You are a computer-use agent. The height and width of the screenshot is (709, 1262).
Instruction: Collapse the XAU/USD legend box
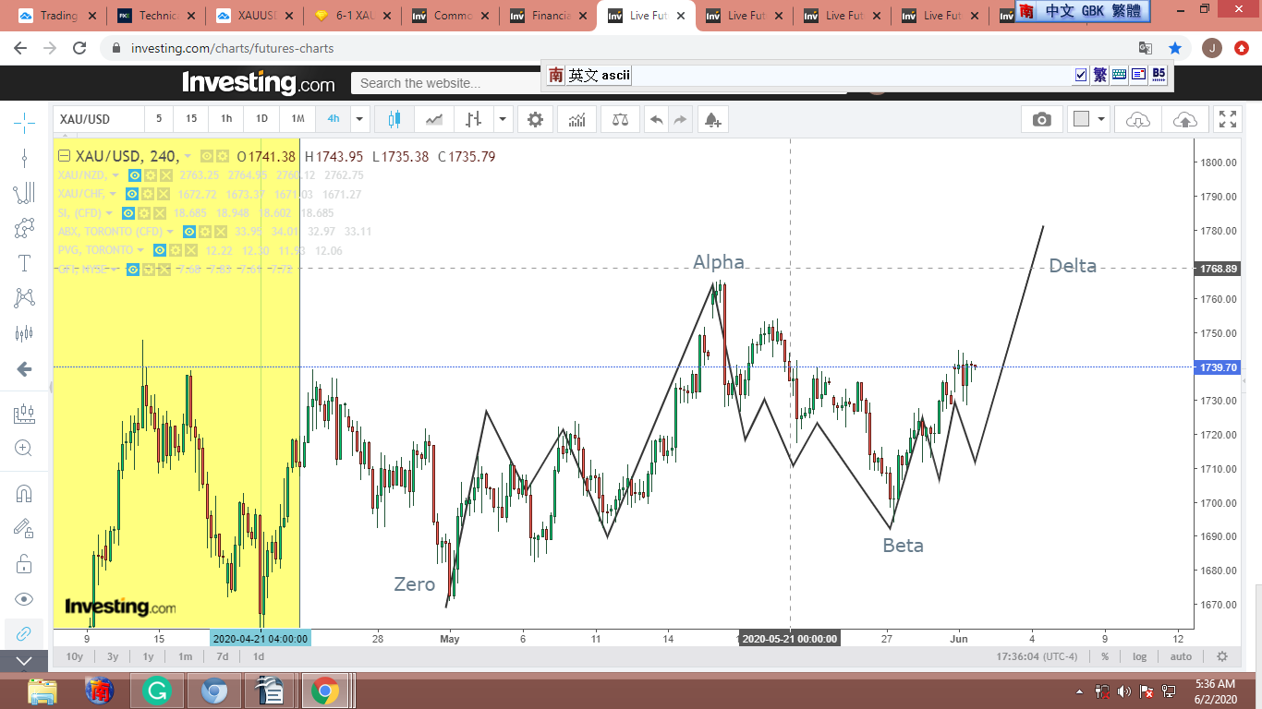click(x=65, y=156)
